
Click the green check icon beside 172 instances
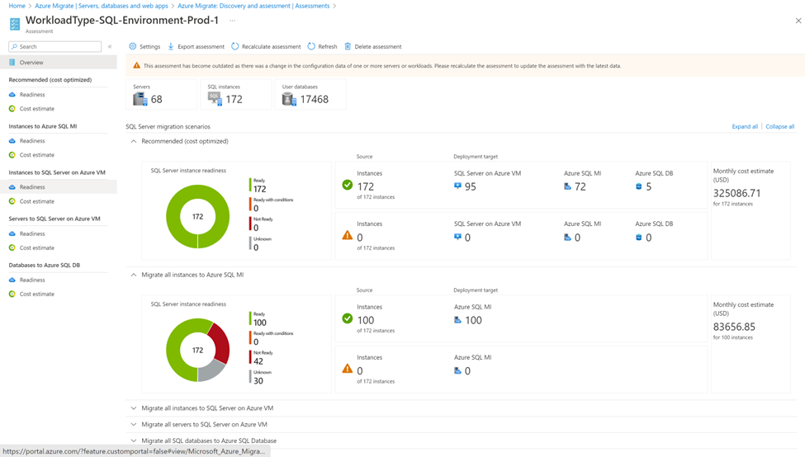tap(348, 185)
